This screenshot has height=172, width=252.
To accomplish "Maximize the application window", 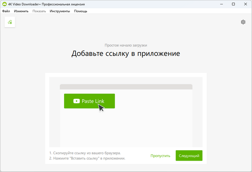I will [233, 4].
